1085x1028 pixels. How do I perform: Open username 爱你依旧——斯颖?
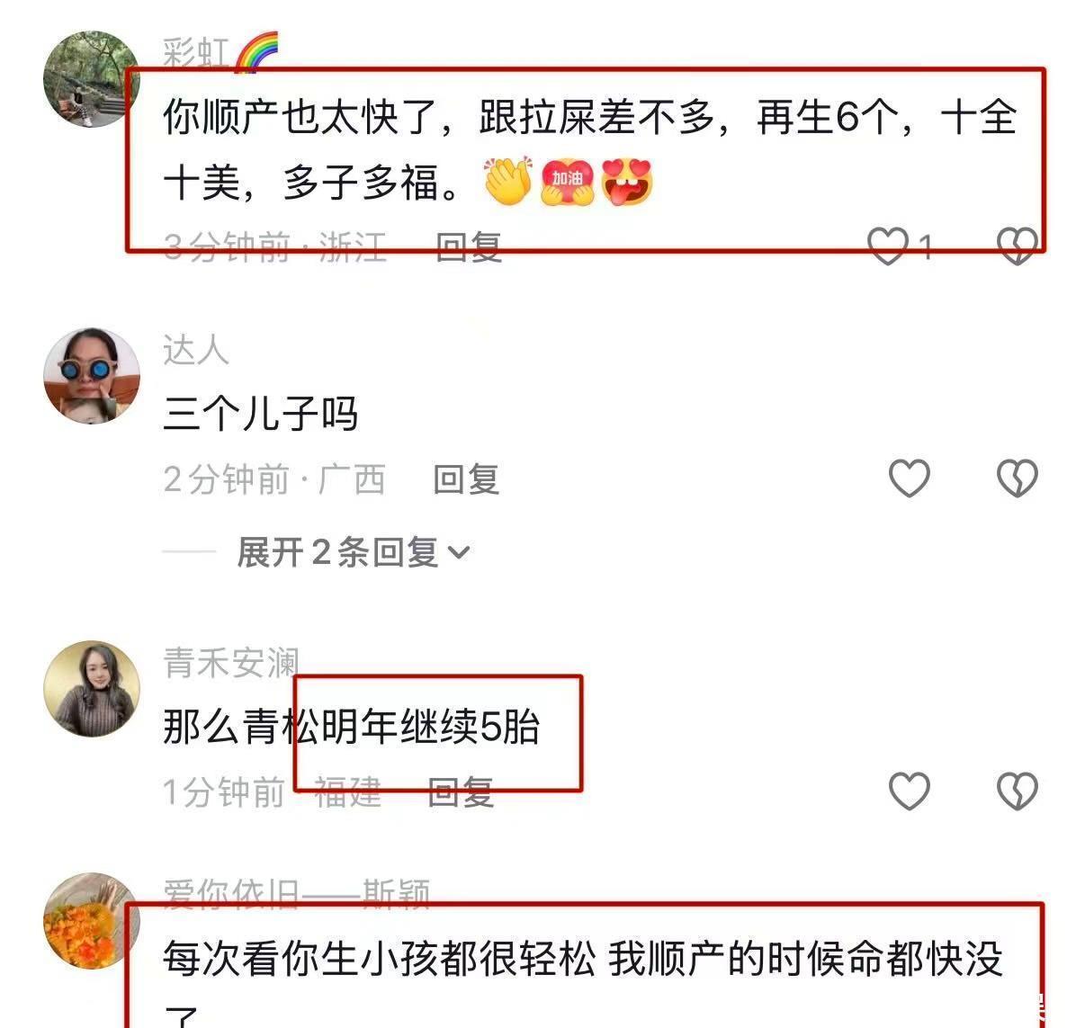click(x=297, y=892)
